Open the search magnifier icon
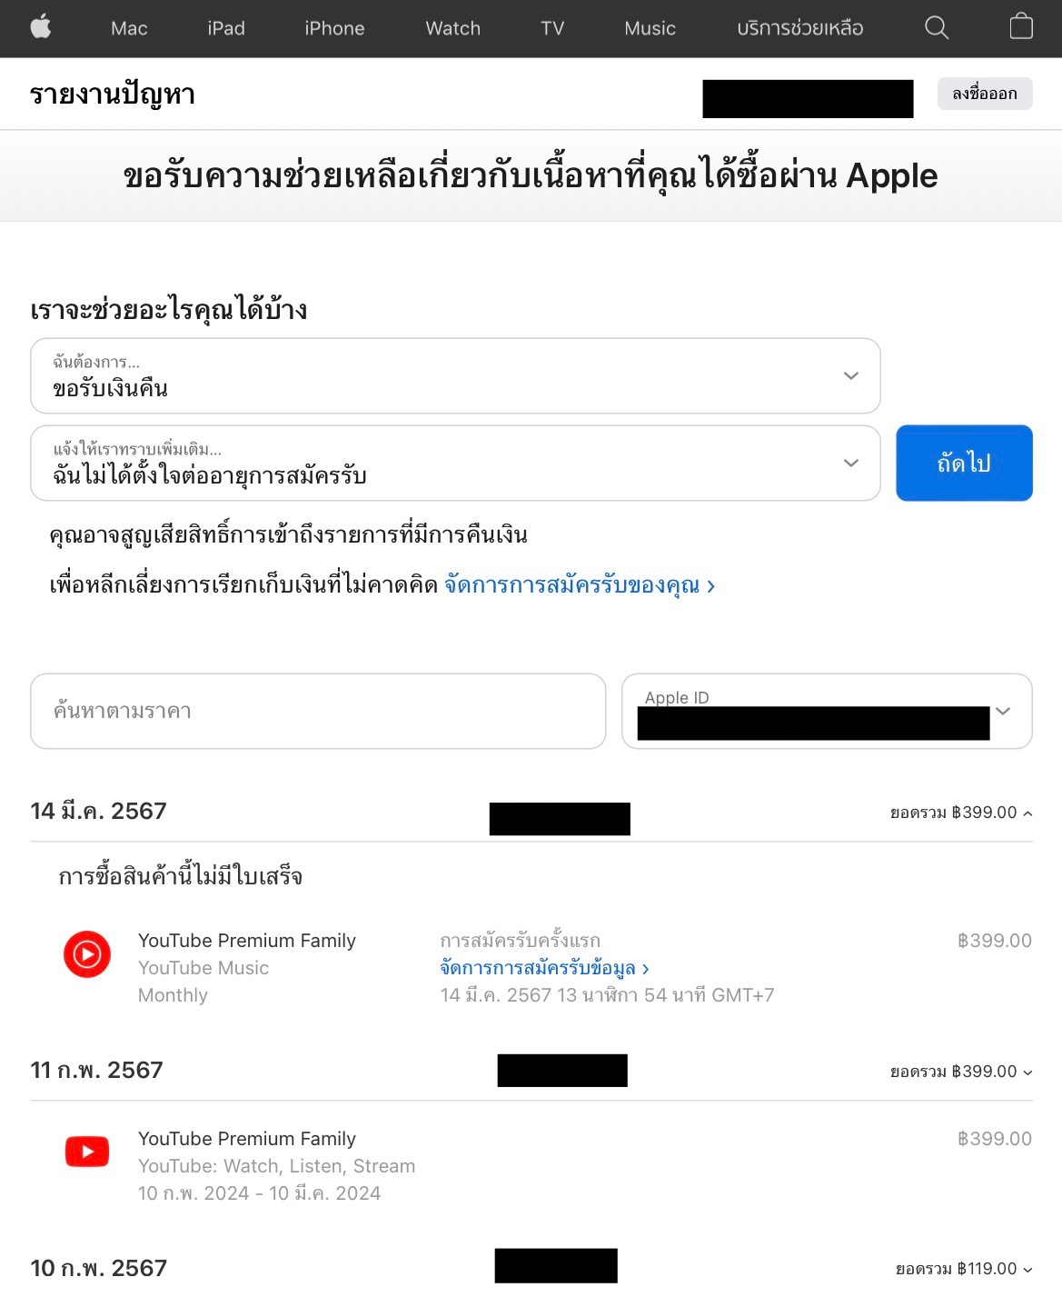The width and height of the screenshot is (1062, 1297). pyautogui.click(x=937, y=28)
